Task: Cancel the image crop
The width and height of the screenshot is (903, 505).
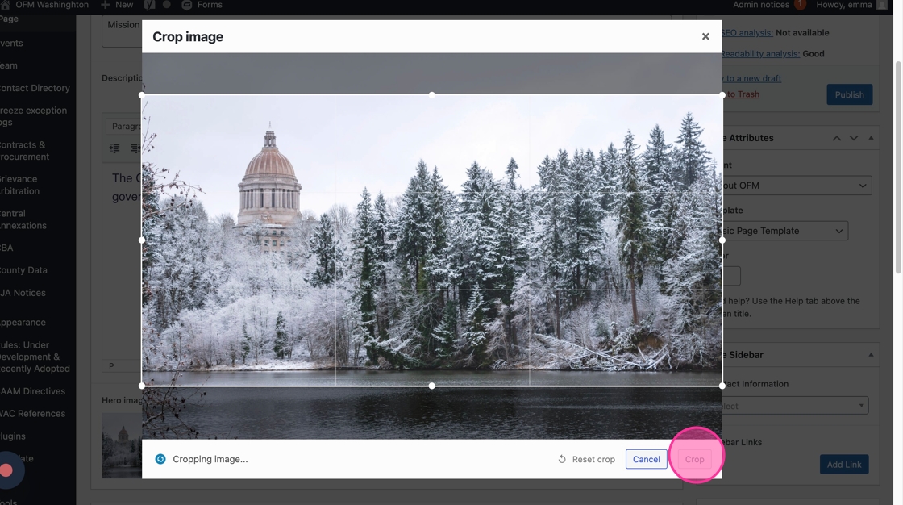Action: pos(646,460)
